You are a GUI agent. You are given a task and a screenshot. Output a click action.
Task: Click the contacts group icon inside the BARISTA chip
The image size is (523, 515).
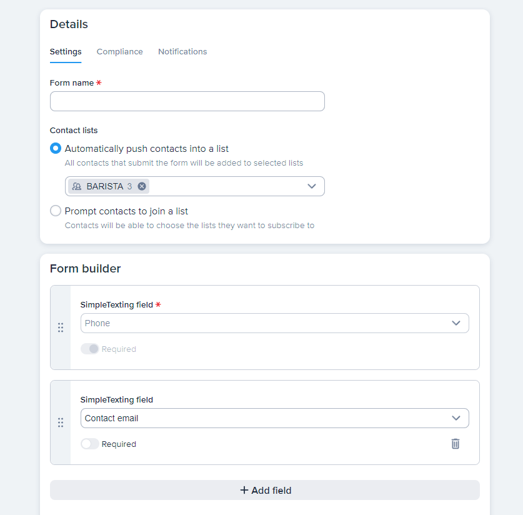pyautogui.click(x=76, y=186)
